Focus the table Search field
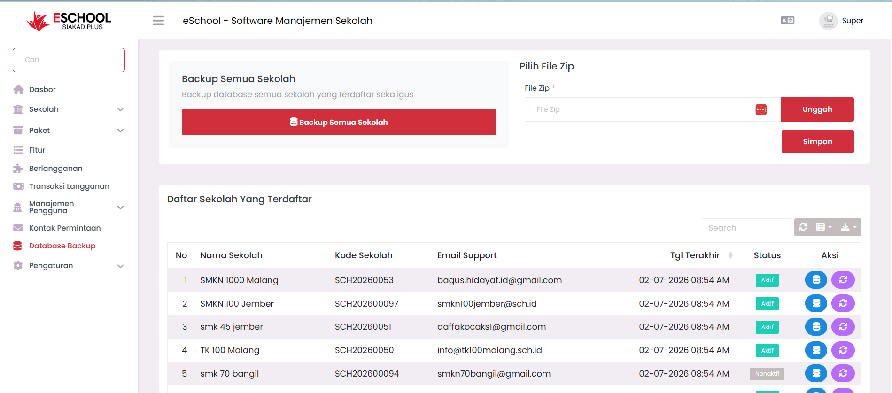 [x=746, y=228]
